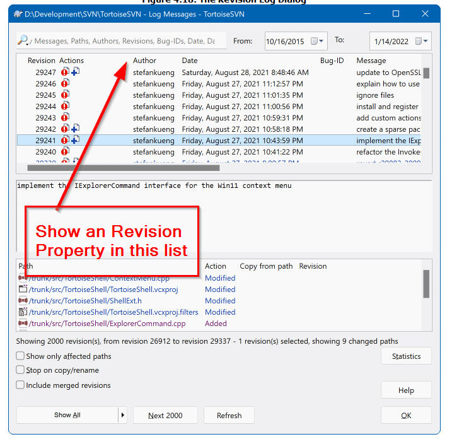This screenshot has height=444, width=452.
Task: Click the changed paths vertical scrollbar thumb
Action: [426, 284]
